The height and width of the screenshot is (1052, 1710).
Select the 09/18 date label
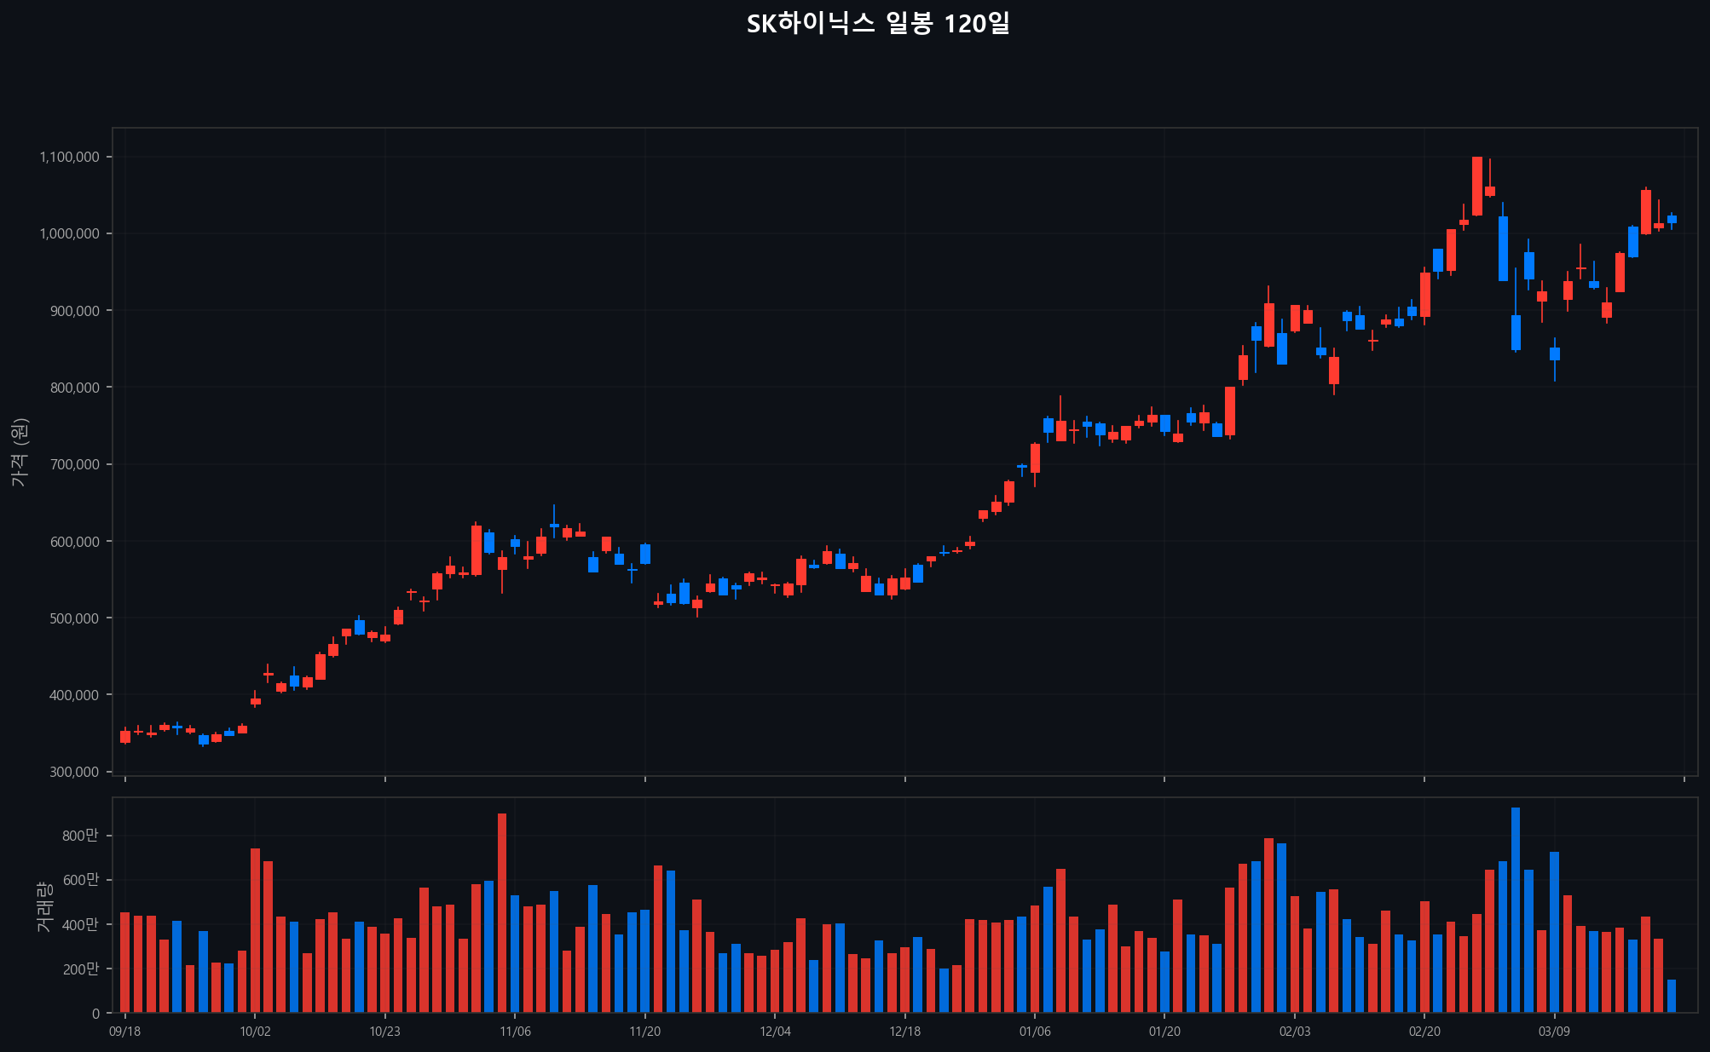coord(125,1032)
